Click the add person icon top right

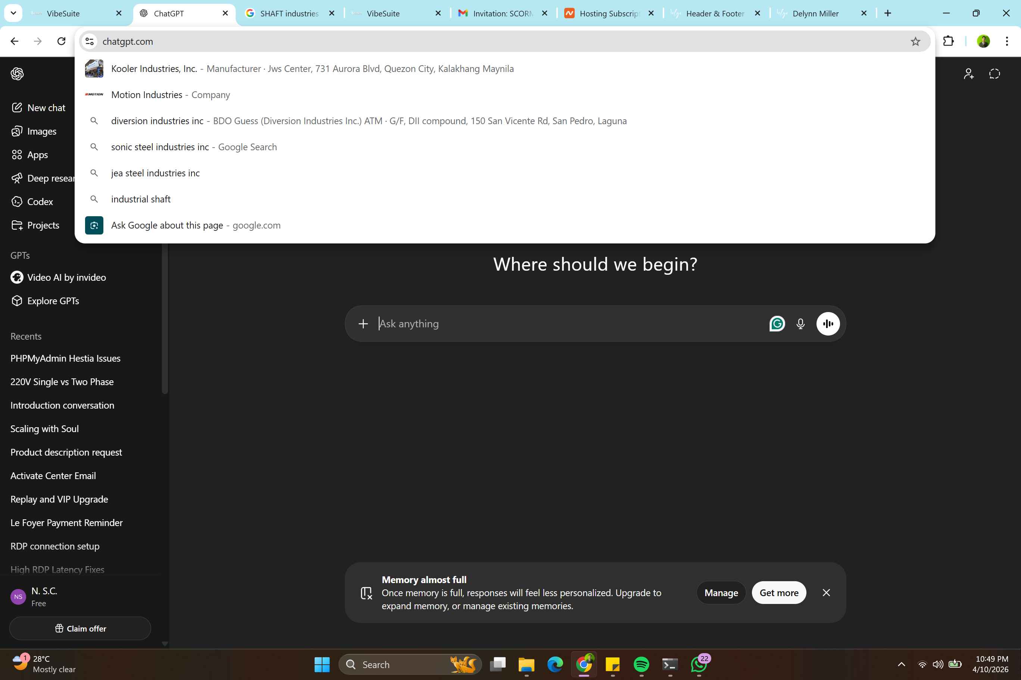click(x=968, y=74)
